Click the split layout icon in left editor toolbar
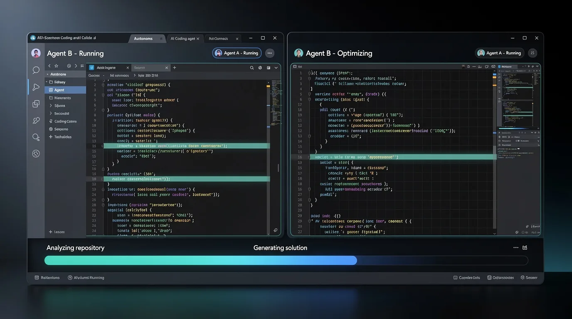The image size is (572, 319). (x=269, y=67)
